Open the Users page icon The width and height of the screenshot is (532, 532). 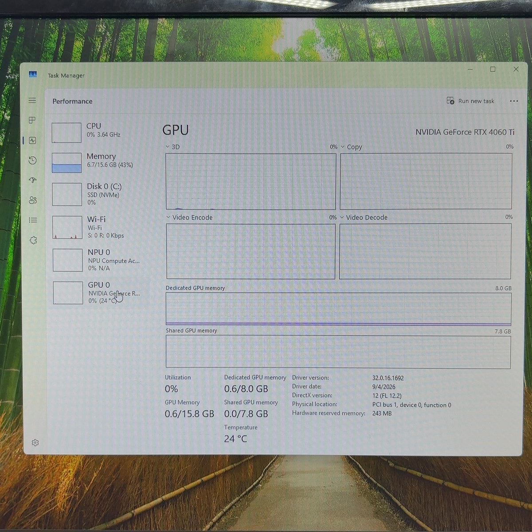pos(33,200)
